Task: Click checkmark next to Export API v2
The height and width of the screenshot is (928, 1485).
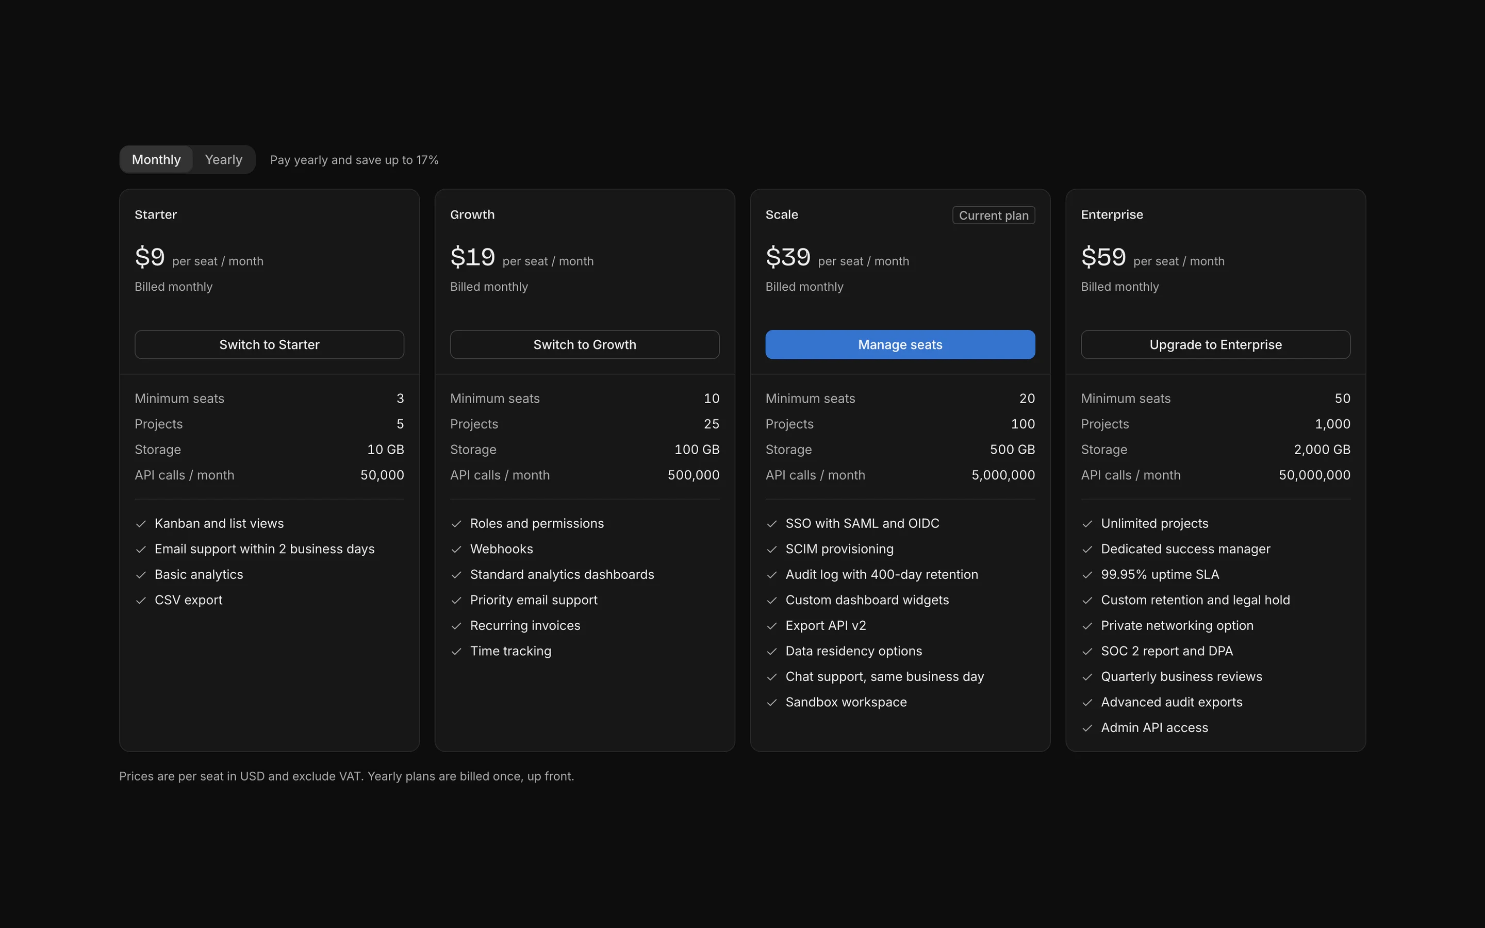Action: [x=772, y=626]
